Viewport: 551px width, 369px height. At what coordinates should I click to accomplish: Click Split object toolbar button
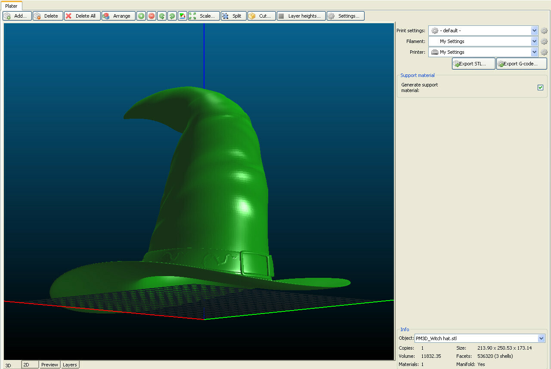click(233, 16)
